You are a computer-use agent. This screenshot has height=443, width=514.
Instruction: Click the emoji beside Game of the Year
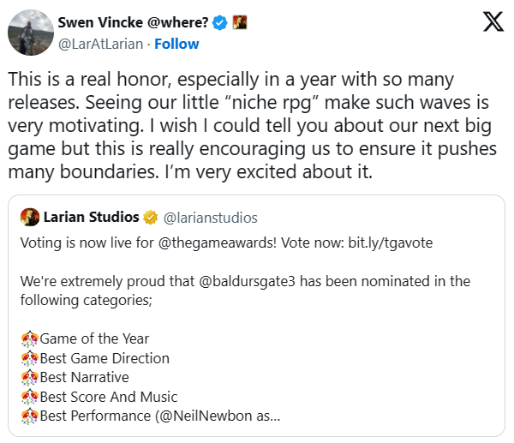[x=29, y=338]
